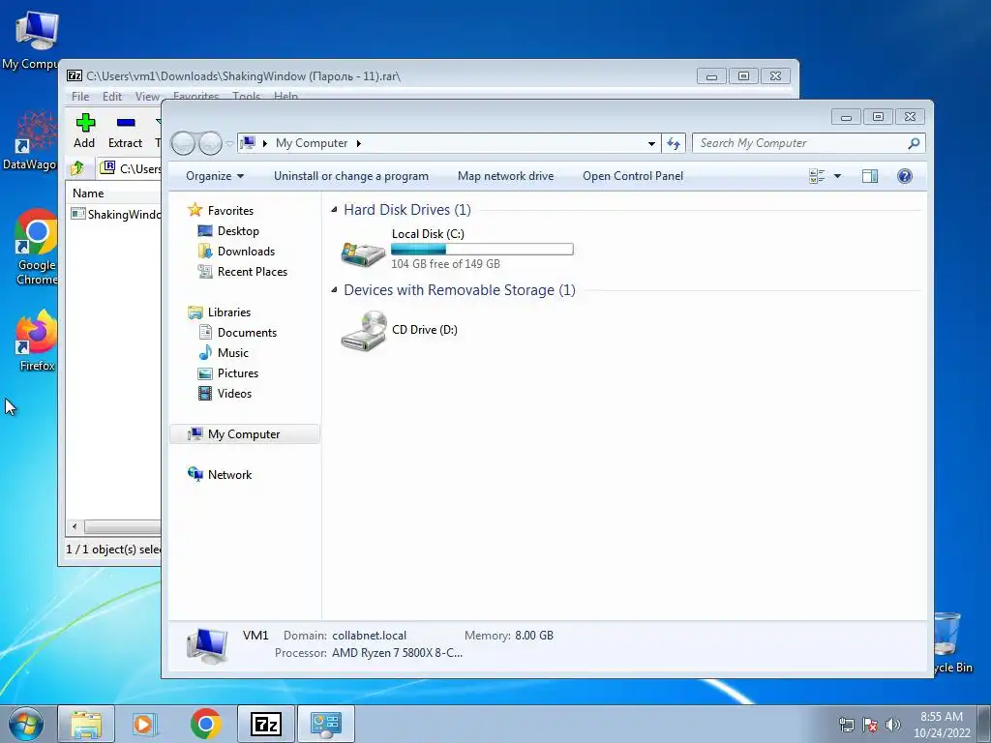This screenshot has height=743, width=991.
Task: Click the Extract icon in 7-Zip
Action: (125, 123)
